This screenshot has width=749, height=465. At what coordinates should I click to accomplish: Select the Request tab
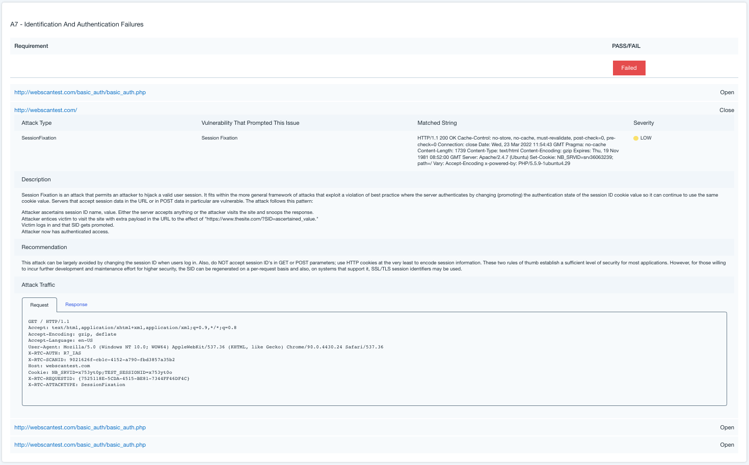(x=39, y=305)
